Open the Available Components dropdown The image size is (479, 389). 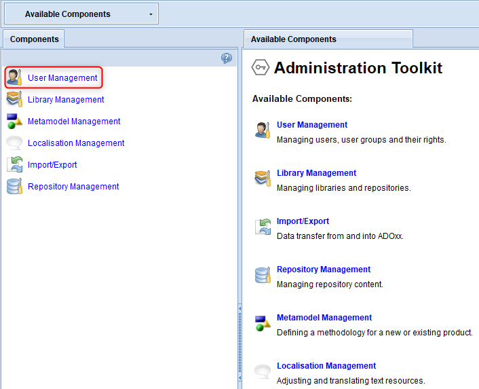(x=81, y=14)
